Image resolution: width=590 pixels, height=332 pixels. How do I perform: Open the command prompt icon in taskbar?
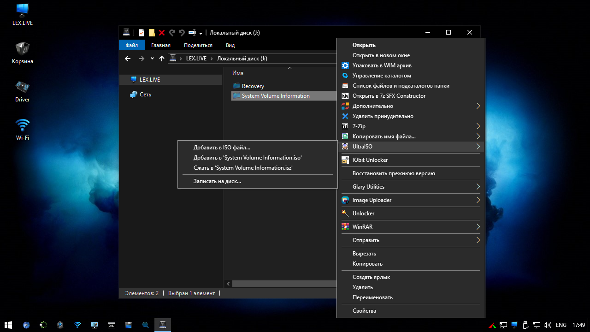111,325
